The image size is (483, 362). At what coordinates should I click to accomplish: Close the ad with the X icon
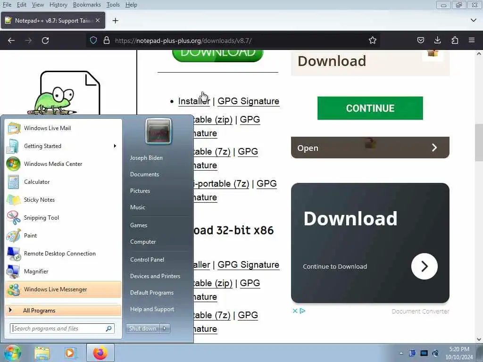(x=295, y=311)
